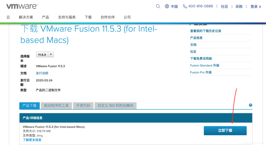Click the Fusion Pro 升级 link
The image size is (266, 145).
coord(201,72)
